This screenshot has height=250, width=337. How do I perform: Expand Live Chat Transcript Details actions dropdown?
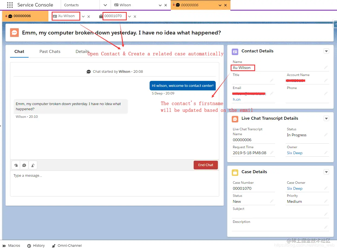tap(326, 119)
